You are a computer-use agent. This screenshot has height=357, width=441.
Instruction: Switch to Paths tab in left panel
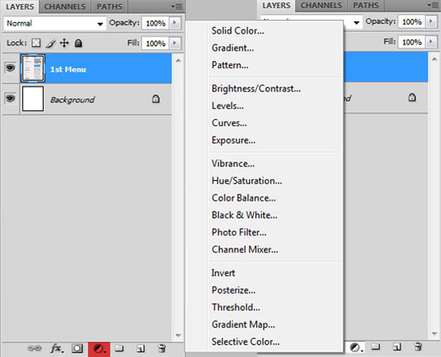click(x=110, y=6)
